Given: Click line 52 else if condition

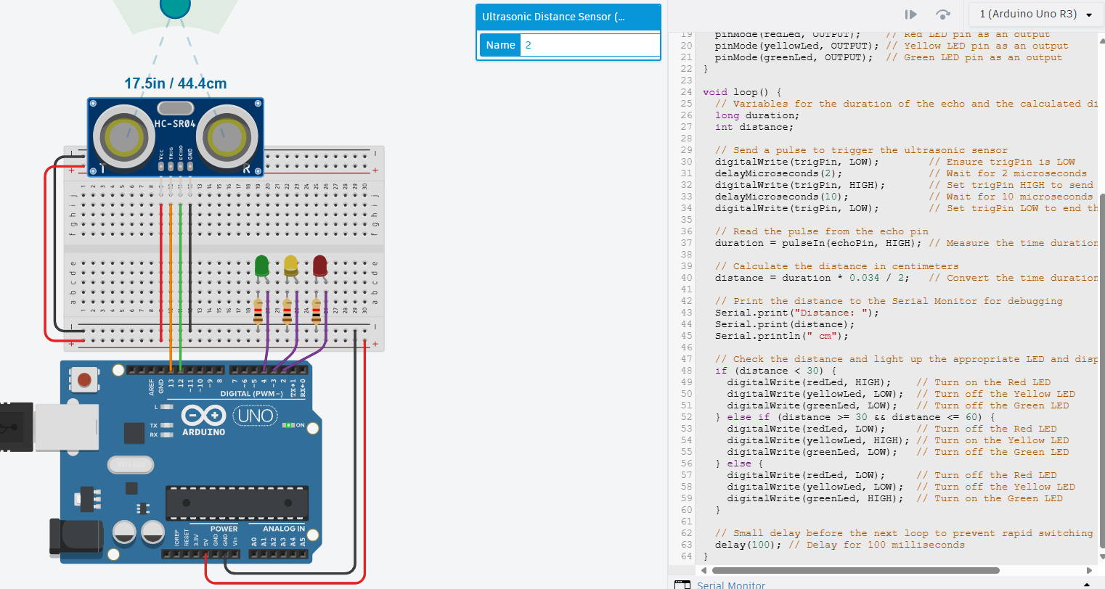Looking at the screenshot, I should [x=855, y=417].
